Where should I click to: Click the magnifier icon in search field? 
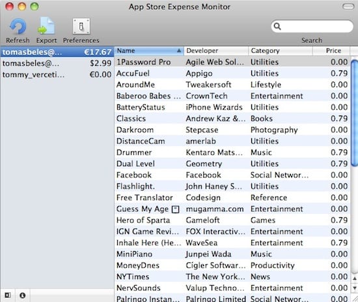[277, 26]
